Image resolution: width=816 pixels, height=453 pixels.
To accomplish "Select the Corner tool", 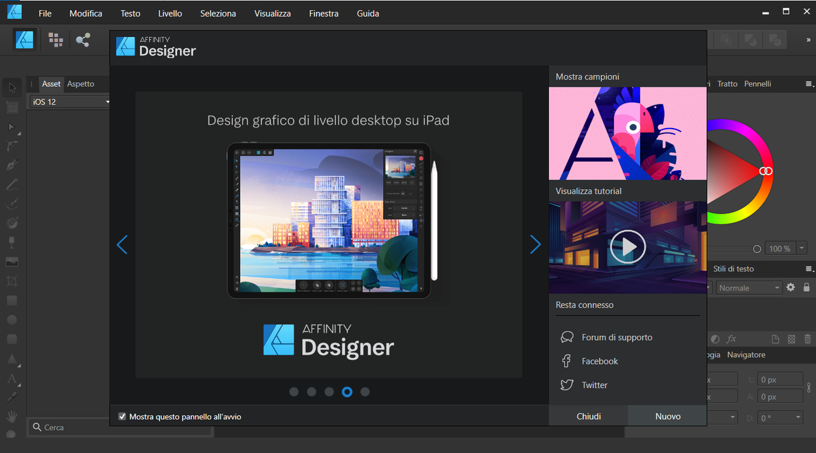I will (x=12, y=146).
